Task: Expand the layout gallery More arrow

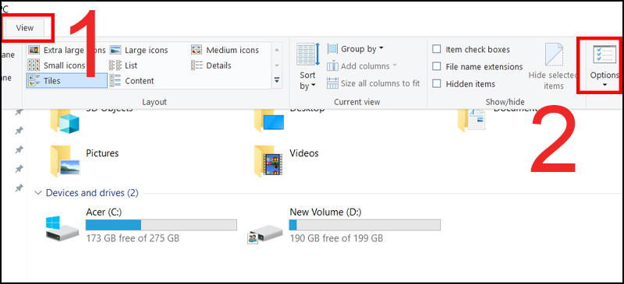Action: (x=277, y=80)
